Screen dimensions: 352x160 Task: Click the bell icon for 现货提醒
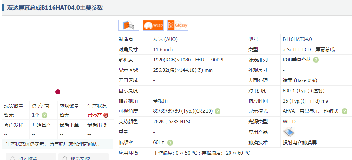pyautogui.click(x=65, y=158)
